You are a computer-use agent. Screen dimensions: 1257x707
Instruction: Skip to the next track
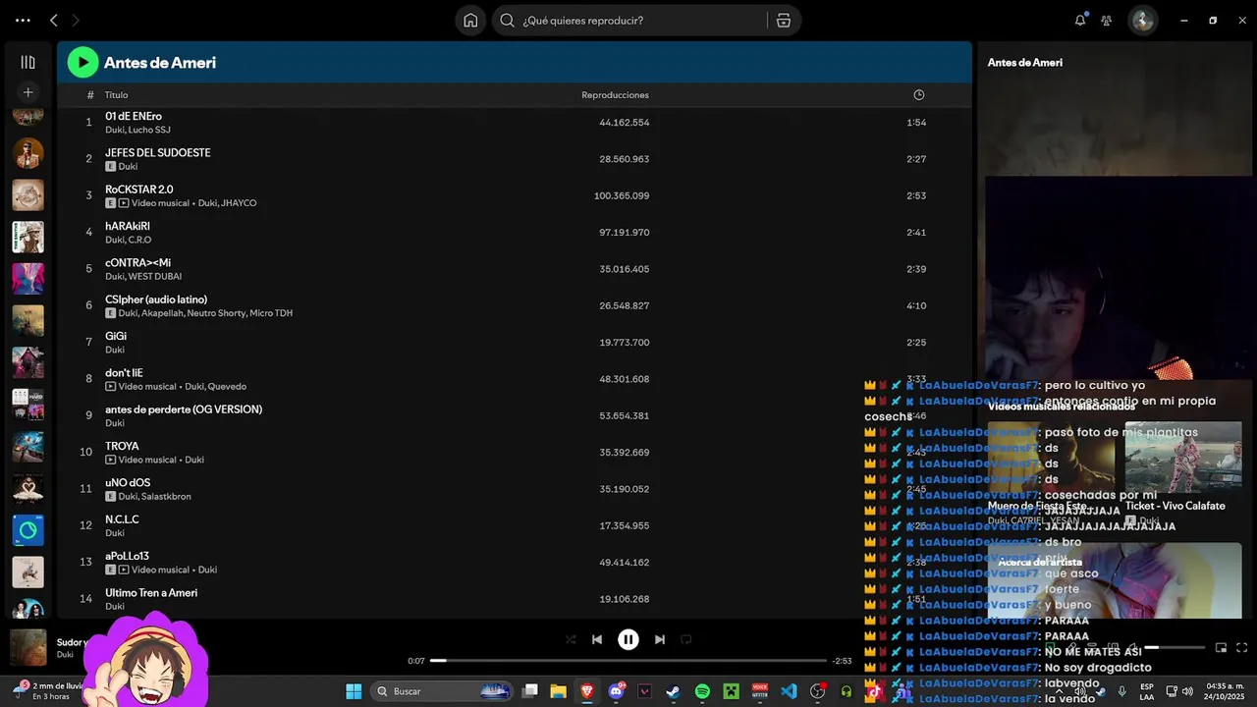(x=660, y=639)
